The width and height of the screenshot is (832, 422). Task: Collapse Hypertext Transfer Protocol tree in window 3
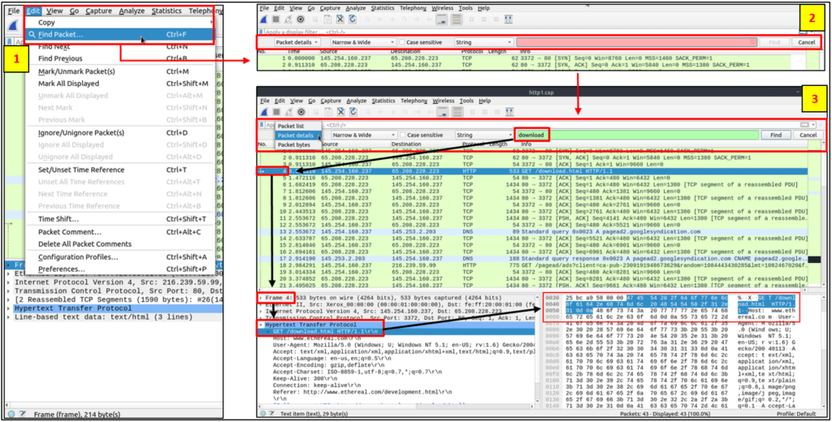click(x=261, y=325)
